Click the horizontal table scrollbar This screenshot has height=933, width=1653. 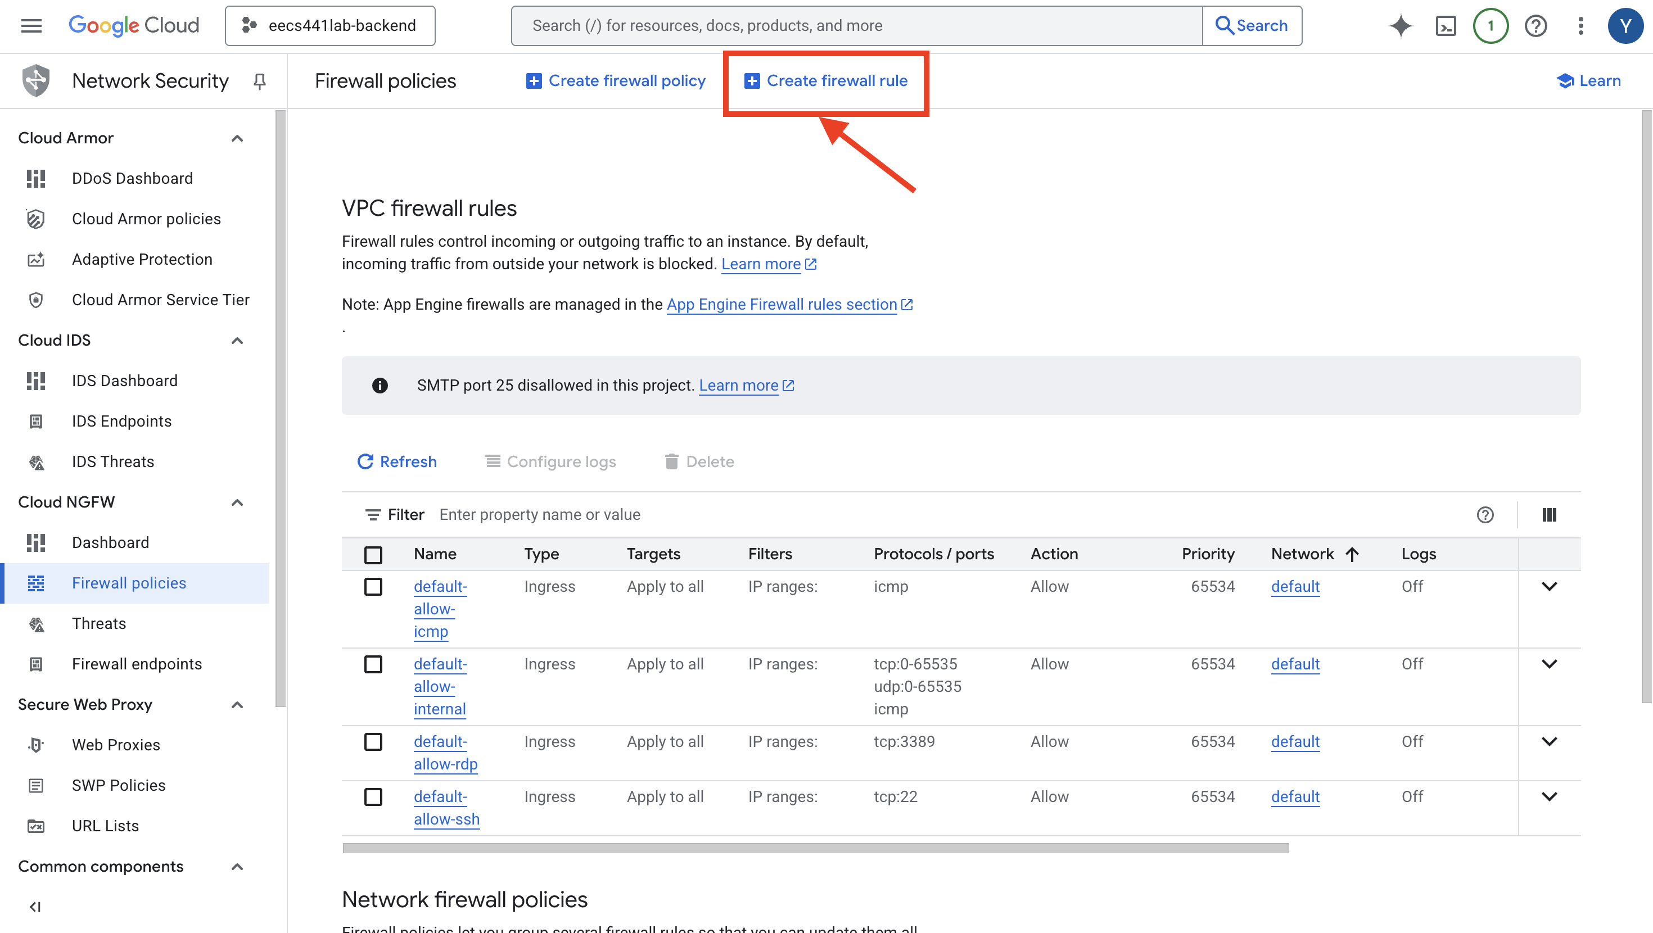tap(815, 848)
